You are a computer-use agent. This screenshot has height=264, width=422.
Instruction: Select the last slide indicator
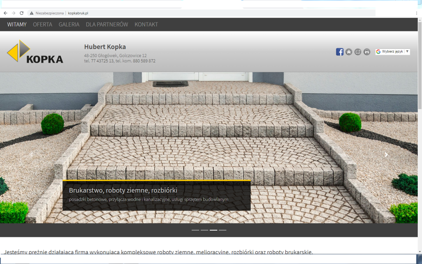pyautogui.click(x=223, y=230)
